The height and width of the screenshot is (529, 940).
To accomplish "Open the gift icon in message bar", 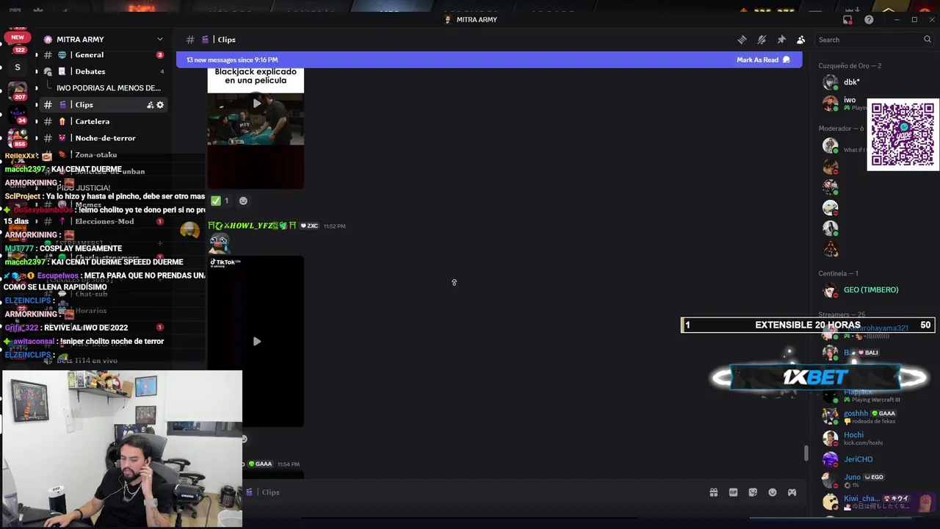I will tap(713, 492).
